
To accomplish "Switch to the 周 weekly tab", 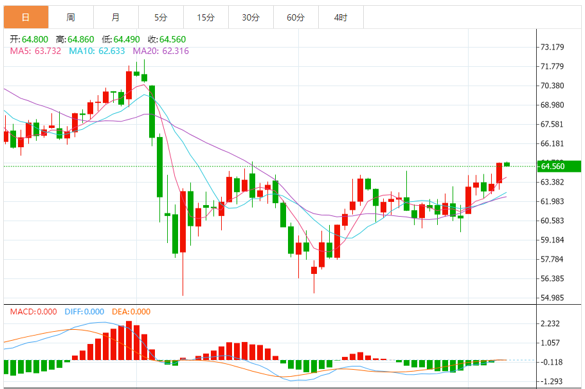I will [x=71, y=17].
